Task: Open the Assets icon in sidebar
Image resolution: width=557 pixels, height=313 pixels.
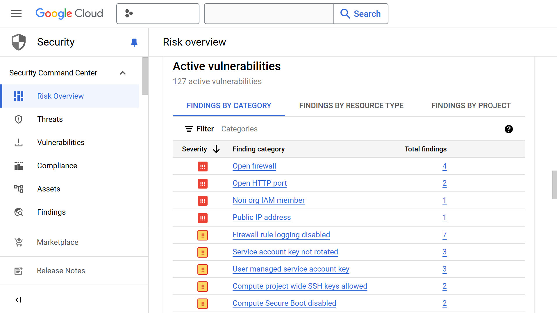Action: (x=19, y=189)
